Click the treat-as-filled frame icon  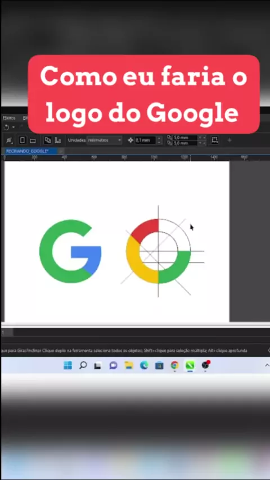[x=215, y=140]
